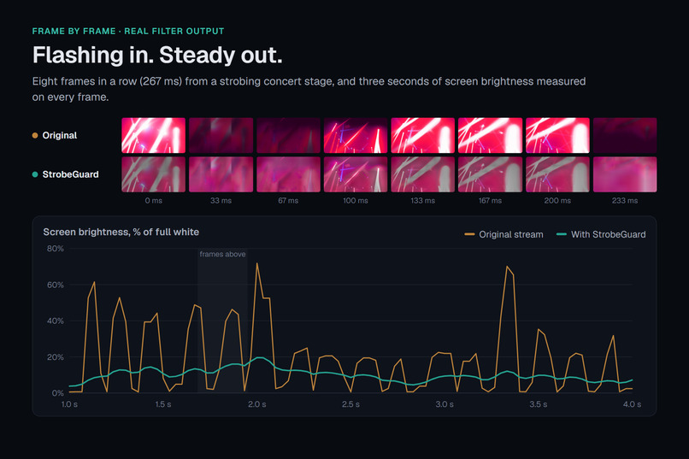
Task: Click the teal dot beside StrobeGuard
Action: point(35,174)
